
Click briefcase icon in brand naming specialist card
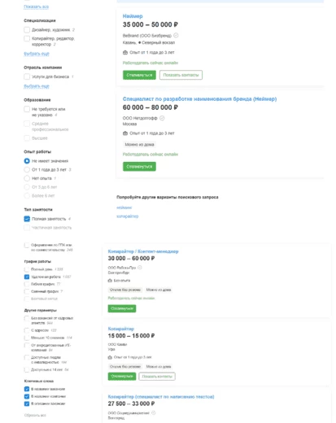pos(125,133)
